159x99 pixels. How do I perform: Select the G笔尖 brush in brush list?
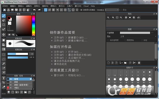19,88
